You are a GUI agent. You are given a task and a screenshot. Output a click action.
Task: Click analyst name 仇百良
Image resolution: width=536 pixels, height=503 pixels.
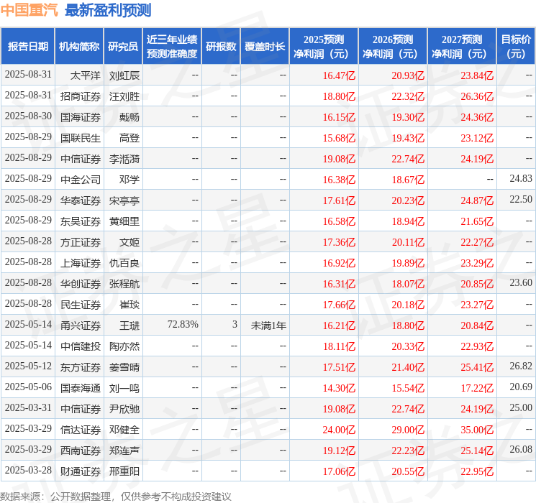(x=124, y=263)
